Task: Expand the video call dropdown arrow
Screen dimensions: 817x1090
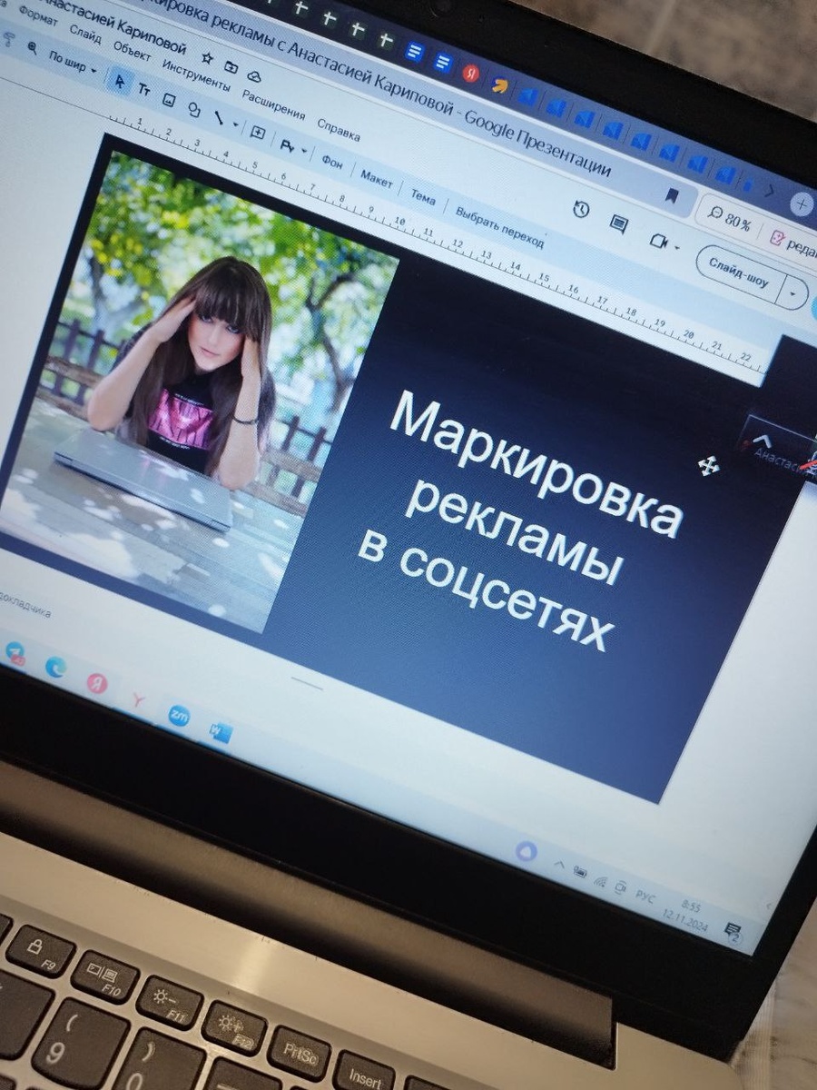Action: 677,247
